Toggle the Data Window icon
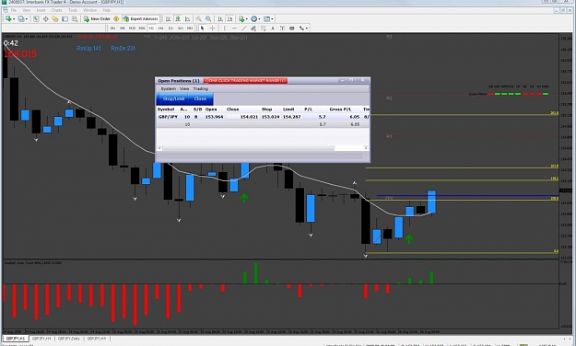Image resolution: width=576 pixels, height=346 pixels. tap(45, 18)
